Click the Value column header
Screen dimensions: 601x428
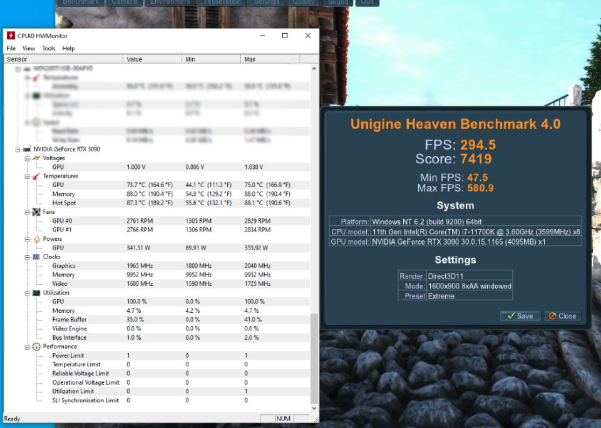pos(152,59)
